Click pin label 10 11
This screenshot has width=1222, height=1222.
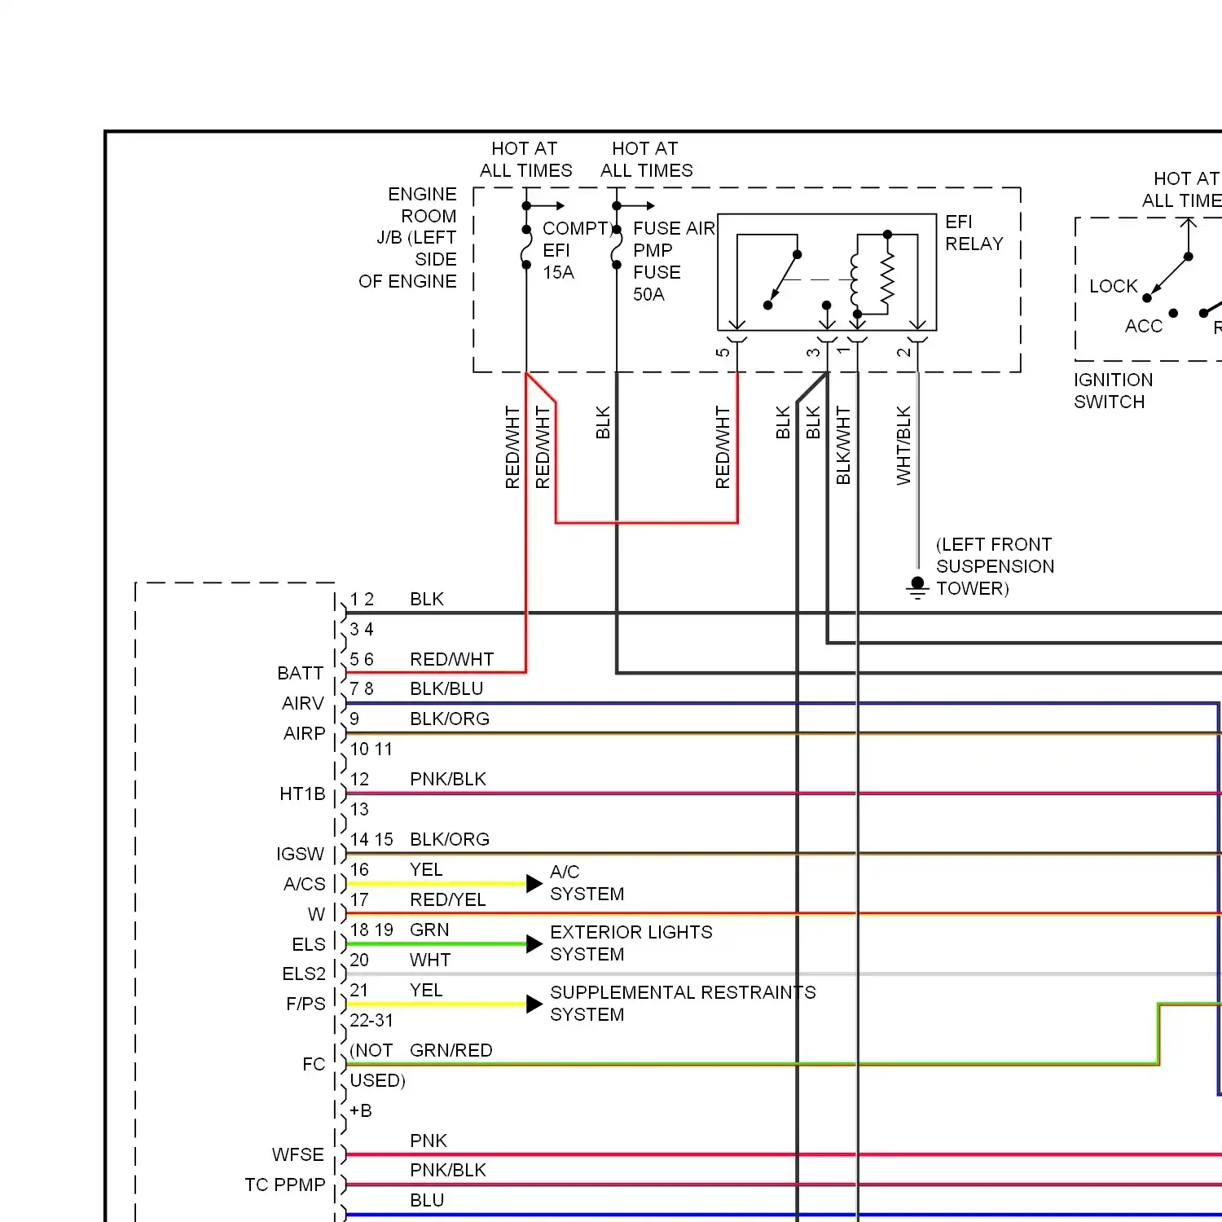pyautogui.click(x=371, y=749)
